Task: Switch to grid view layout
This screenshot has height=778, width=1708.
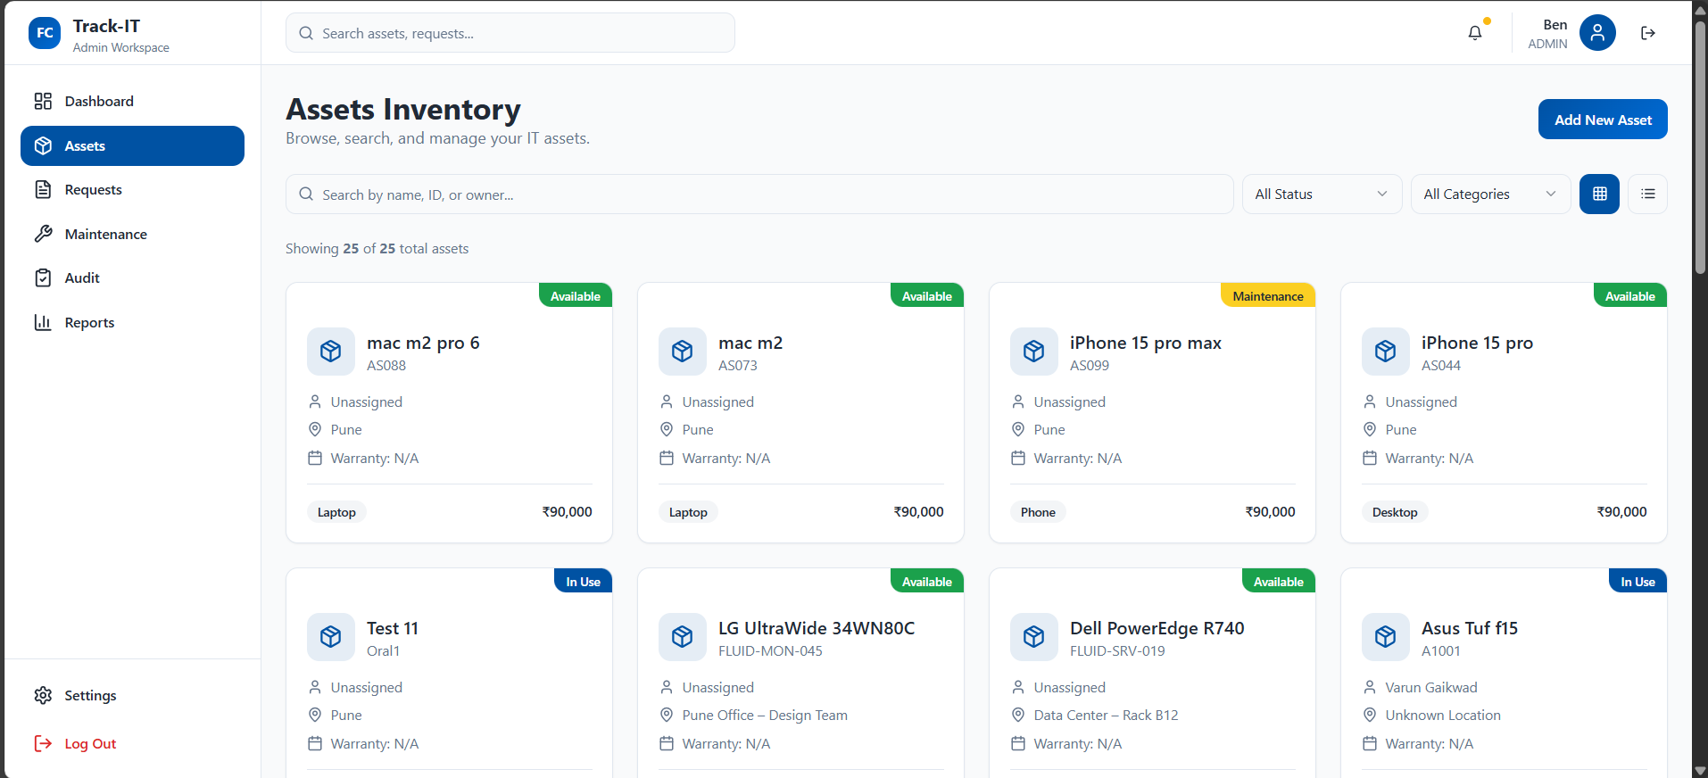Action: click(1599, 194)
